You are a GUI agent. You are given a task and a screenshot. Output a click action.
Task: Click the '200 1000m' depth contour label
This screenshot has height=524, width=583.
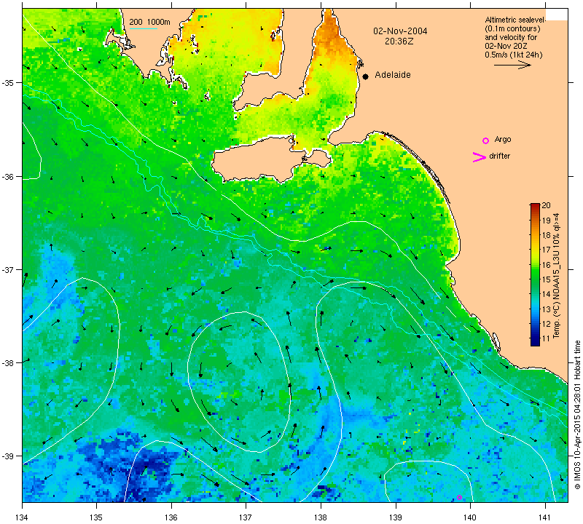click(149, 23)
